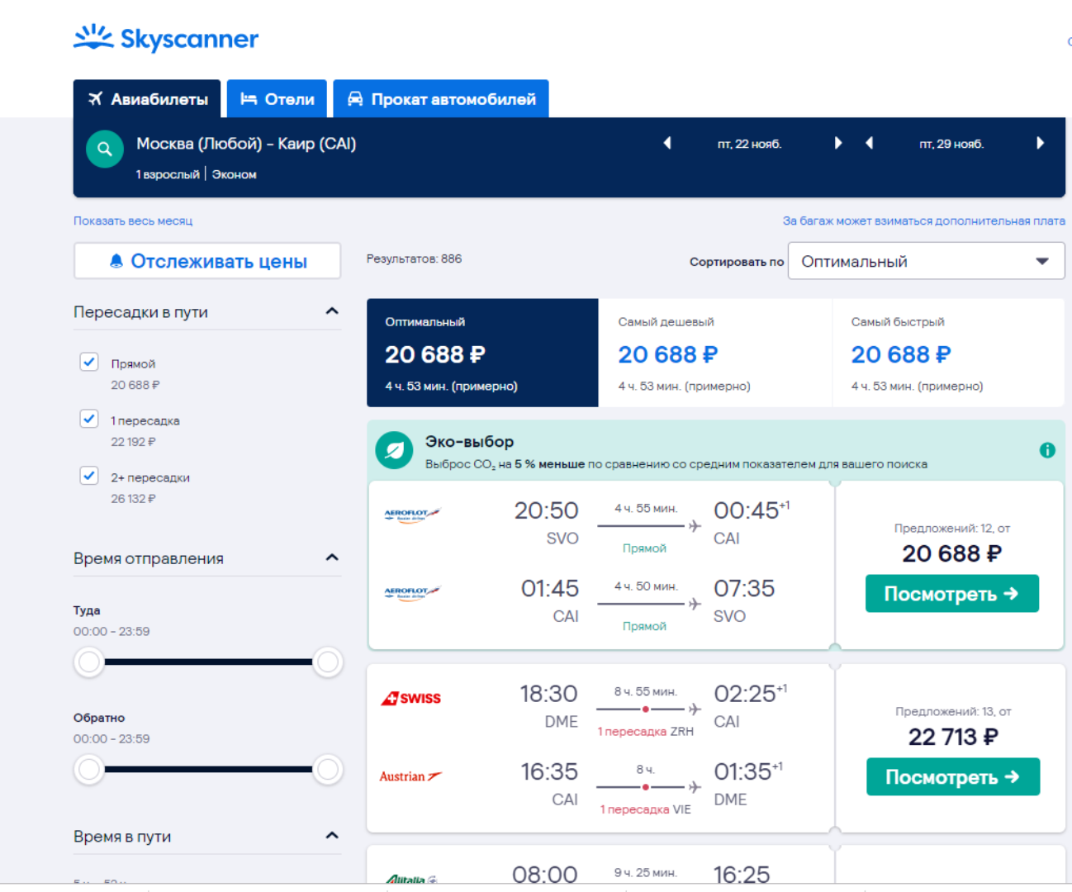Click the Эконом cabin class text
1072x892 pixels.
point(234,174)
